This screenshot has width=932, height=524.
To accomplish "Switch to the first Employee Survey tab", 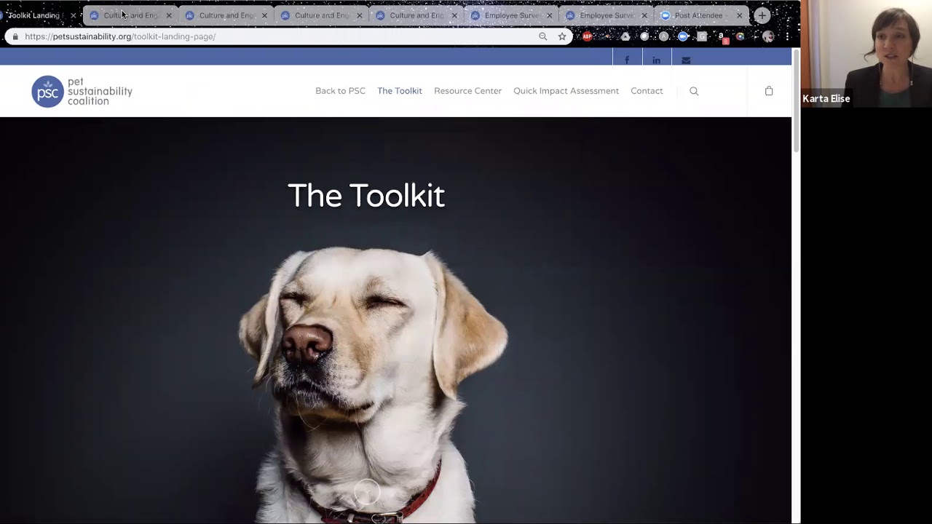I will (512, 15).
